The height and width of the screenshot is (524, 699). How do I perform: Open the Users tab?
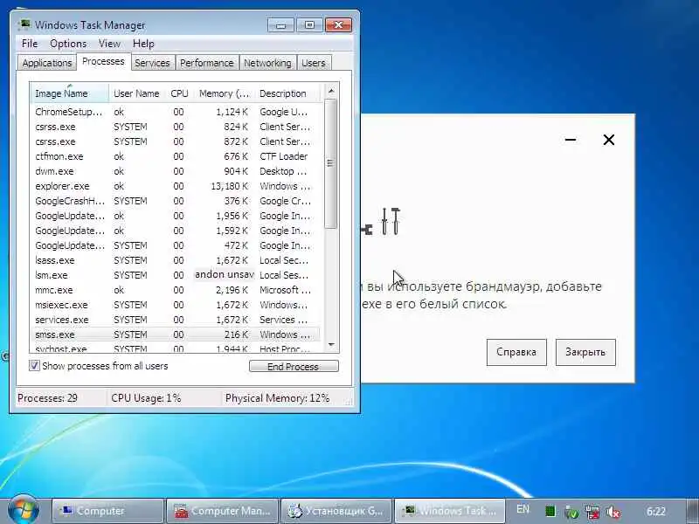(314, 63)
